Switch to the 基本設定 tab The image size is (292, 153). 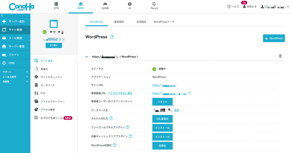coord(119,22)
